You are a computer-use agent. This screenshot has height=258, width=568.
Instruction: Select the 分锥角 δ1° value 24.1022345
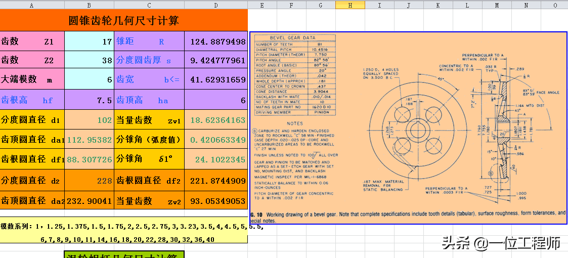pos(216,159)
